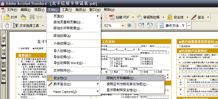Screen dimensions: 218x99
Task: Choose 导入注释(M)... menu item
Action: coord(73,51)
